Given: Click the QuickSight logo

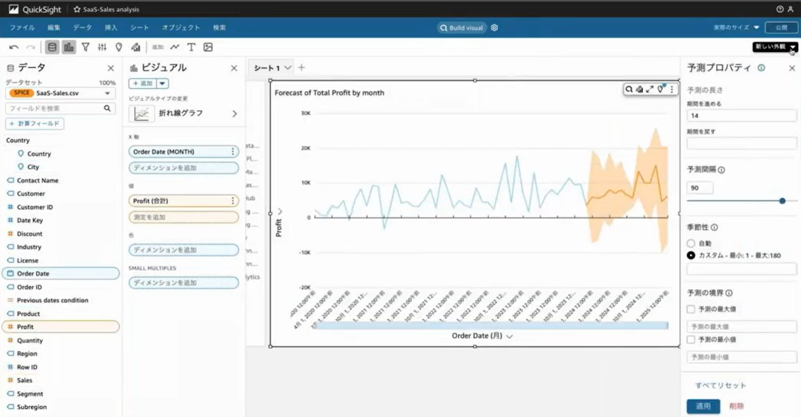Looking at the screenshot, I should click(x=35, y=9).
